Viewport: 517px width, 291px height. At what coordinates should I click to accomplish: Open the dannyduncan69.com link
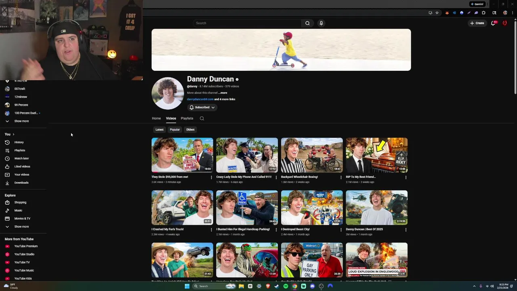200,99
